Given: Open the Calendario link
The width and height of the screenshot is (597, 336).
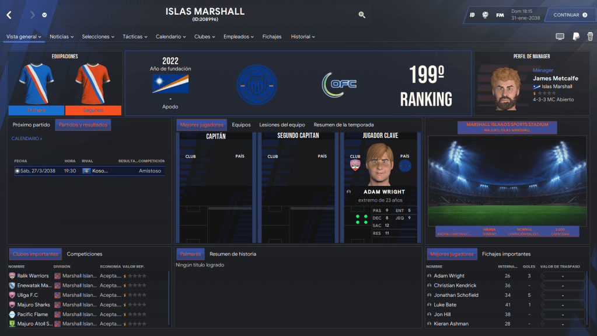Looking at the screenshot, I should pyautogui.click(x=26, y=138).
